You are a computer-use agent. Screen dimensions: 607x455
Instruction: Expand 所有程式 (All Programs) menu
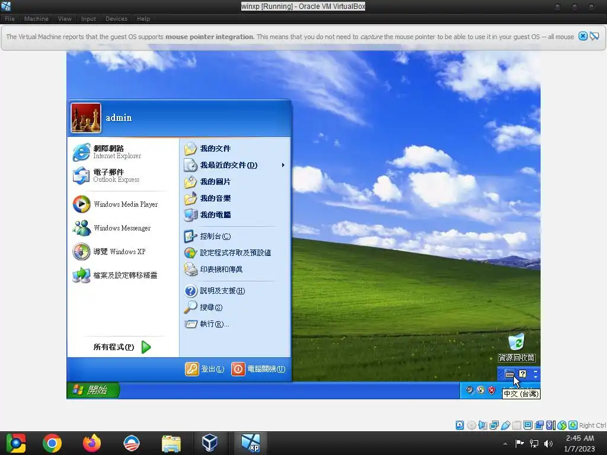click(x=122, y=347)
